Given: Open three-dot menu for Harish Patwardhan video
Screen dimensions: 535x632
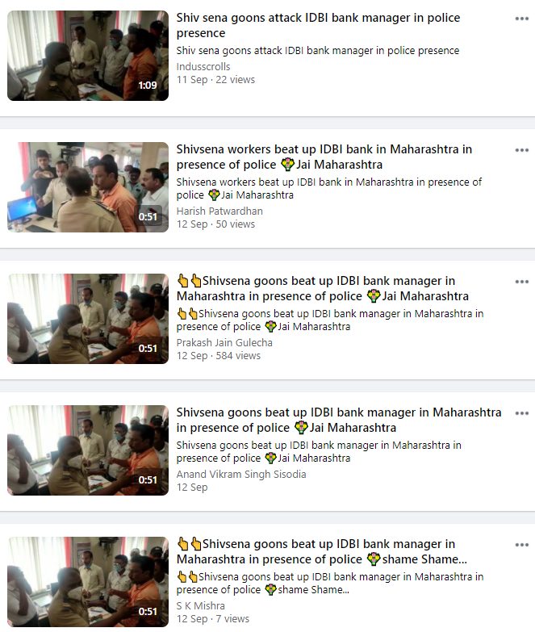Looking at the screenshot, I should [x=522, y=150].
